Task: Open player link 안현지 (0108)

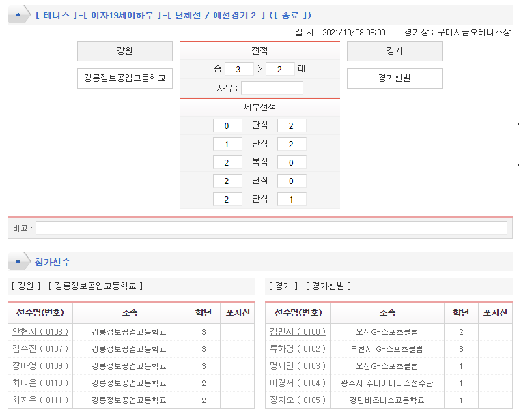Action: [40, 332]
